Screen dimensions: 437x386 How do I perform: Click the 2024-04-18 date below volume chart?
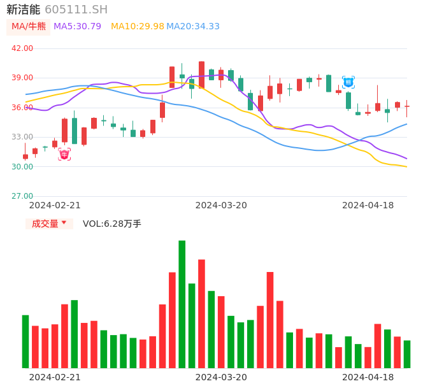click(368, 377)
